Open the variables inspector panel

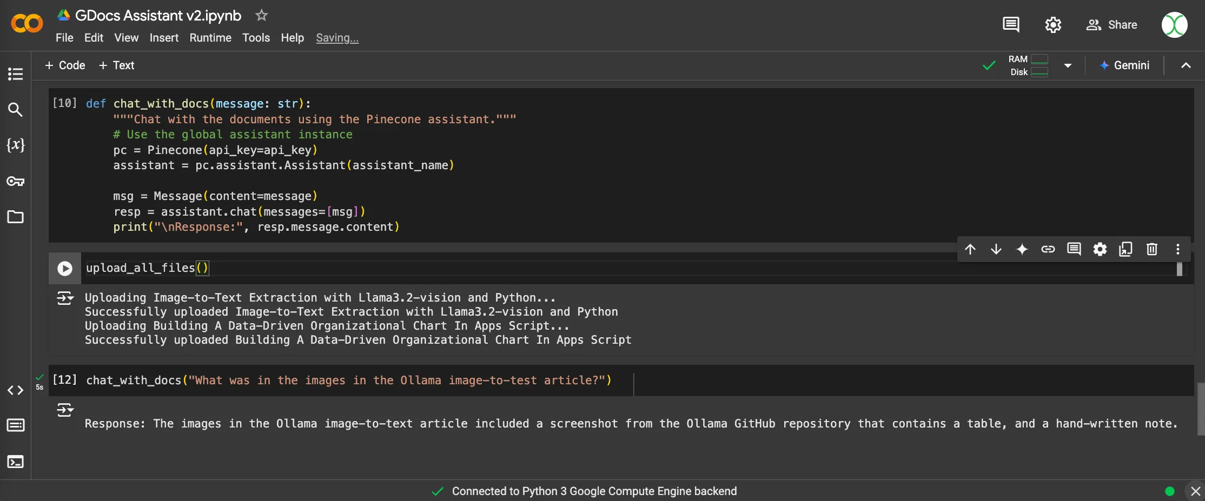pos(15,145)
